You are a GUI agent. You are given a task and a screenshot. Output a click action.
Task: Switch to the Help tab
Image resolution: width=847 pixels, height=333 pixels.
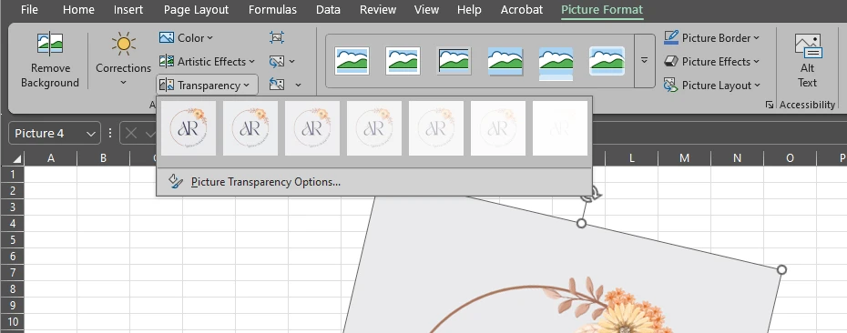[469, 10]
